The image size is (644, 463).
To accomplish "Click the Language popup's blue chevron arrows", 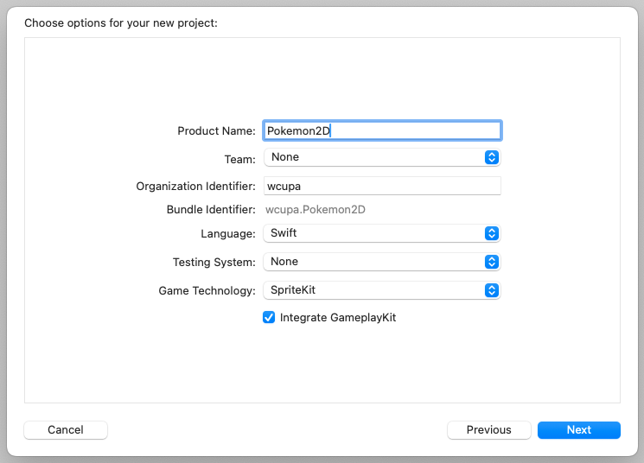I will click(x=491, y=233).
